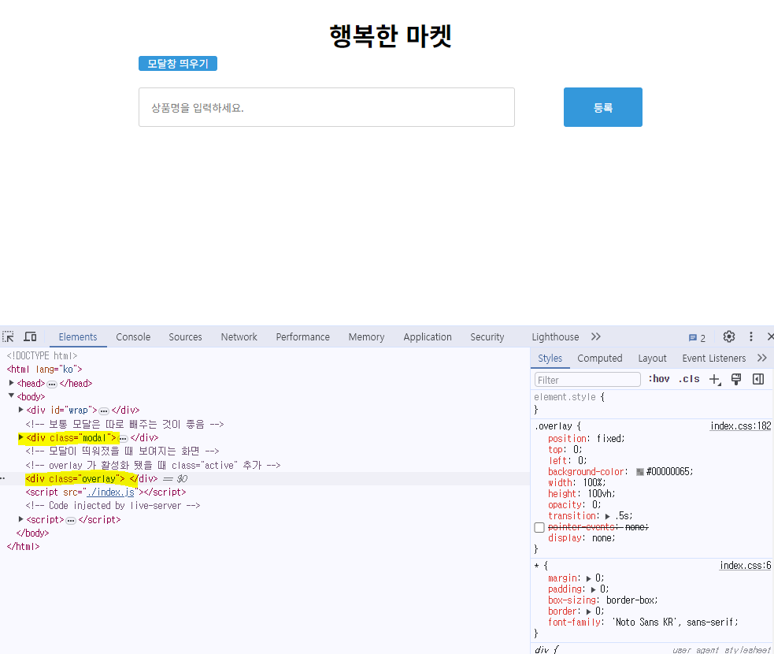774x654 pixels.
Task: Activate the inspect element picker icon
Action: coord(9,337)
